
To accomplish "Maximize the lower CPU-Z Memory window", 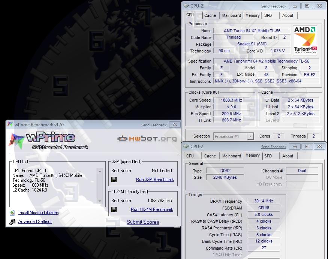I will [307, 147].
